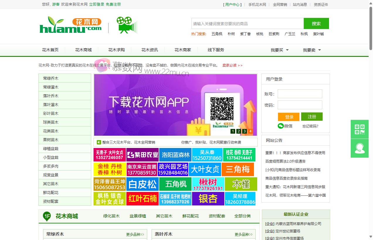Expand the 我要买 dropdown menu

279,50
